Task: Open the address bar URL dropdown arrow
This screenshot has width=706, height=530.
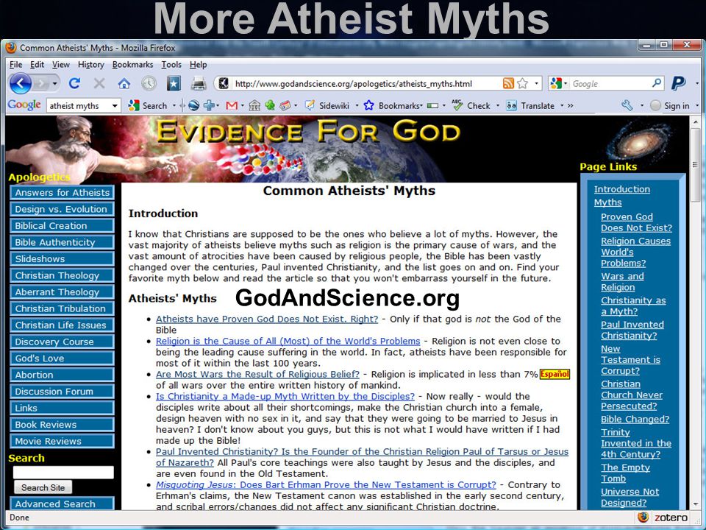Action: coord(536,83)
